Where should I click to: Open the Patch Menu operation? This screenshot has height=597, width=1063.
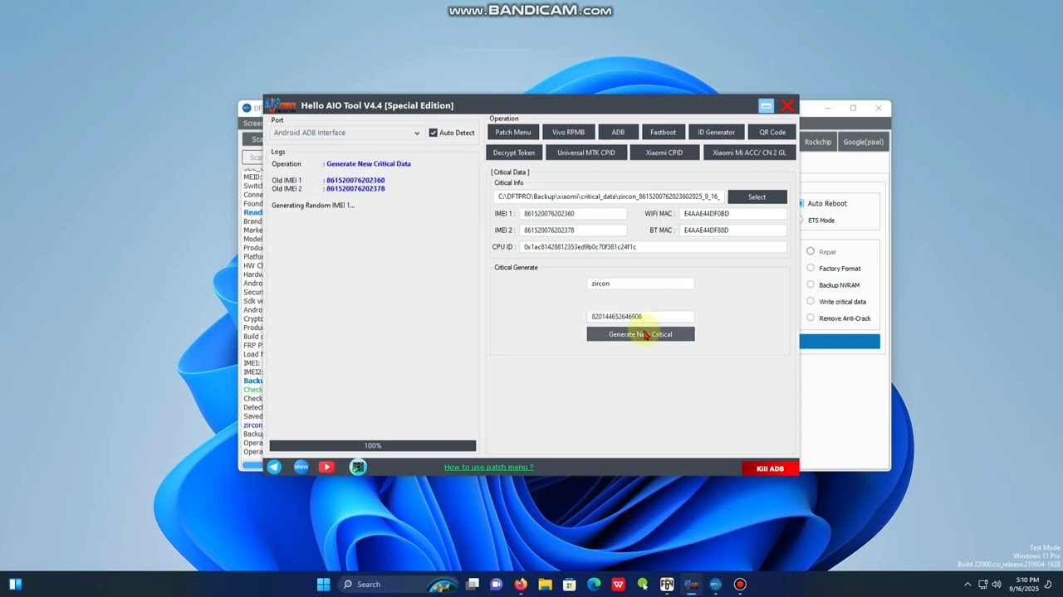click(x=512, y=132)
